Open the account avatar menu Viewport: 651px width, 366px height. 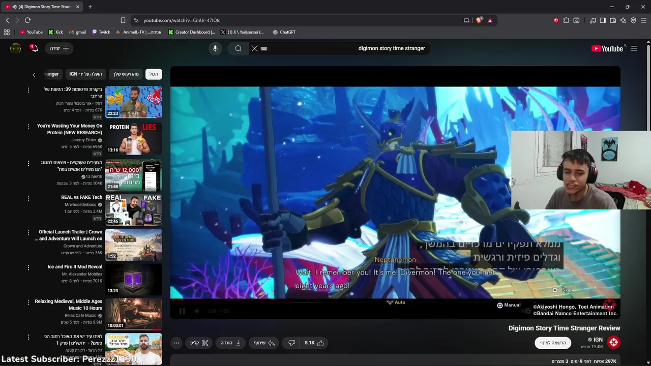pyautogui.click(x=16, y=48)
